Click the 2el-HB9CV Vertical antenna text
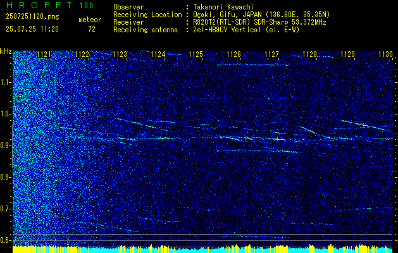Viewport: 398px width, 253px height. [247, 30]
